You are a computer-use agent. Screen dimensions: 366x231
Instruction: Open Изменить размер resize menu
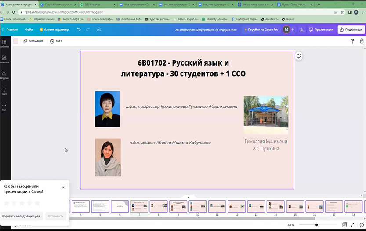(x=54, y=29)
